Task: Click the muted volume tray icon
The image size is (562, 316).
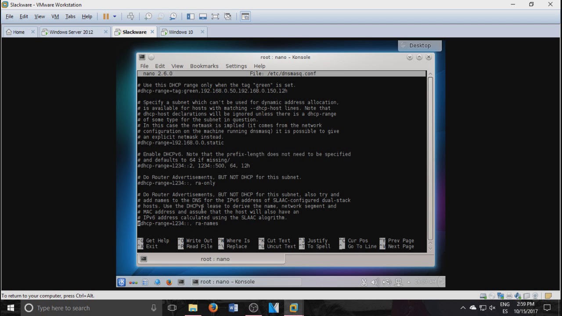Action: [x=492, y=308]
